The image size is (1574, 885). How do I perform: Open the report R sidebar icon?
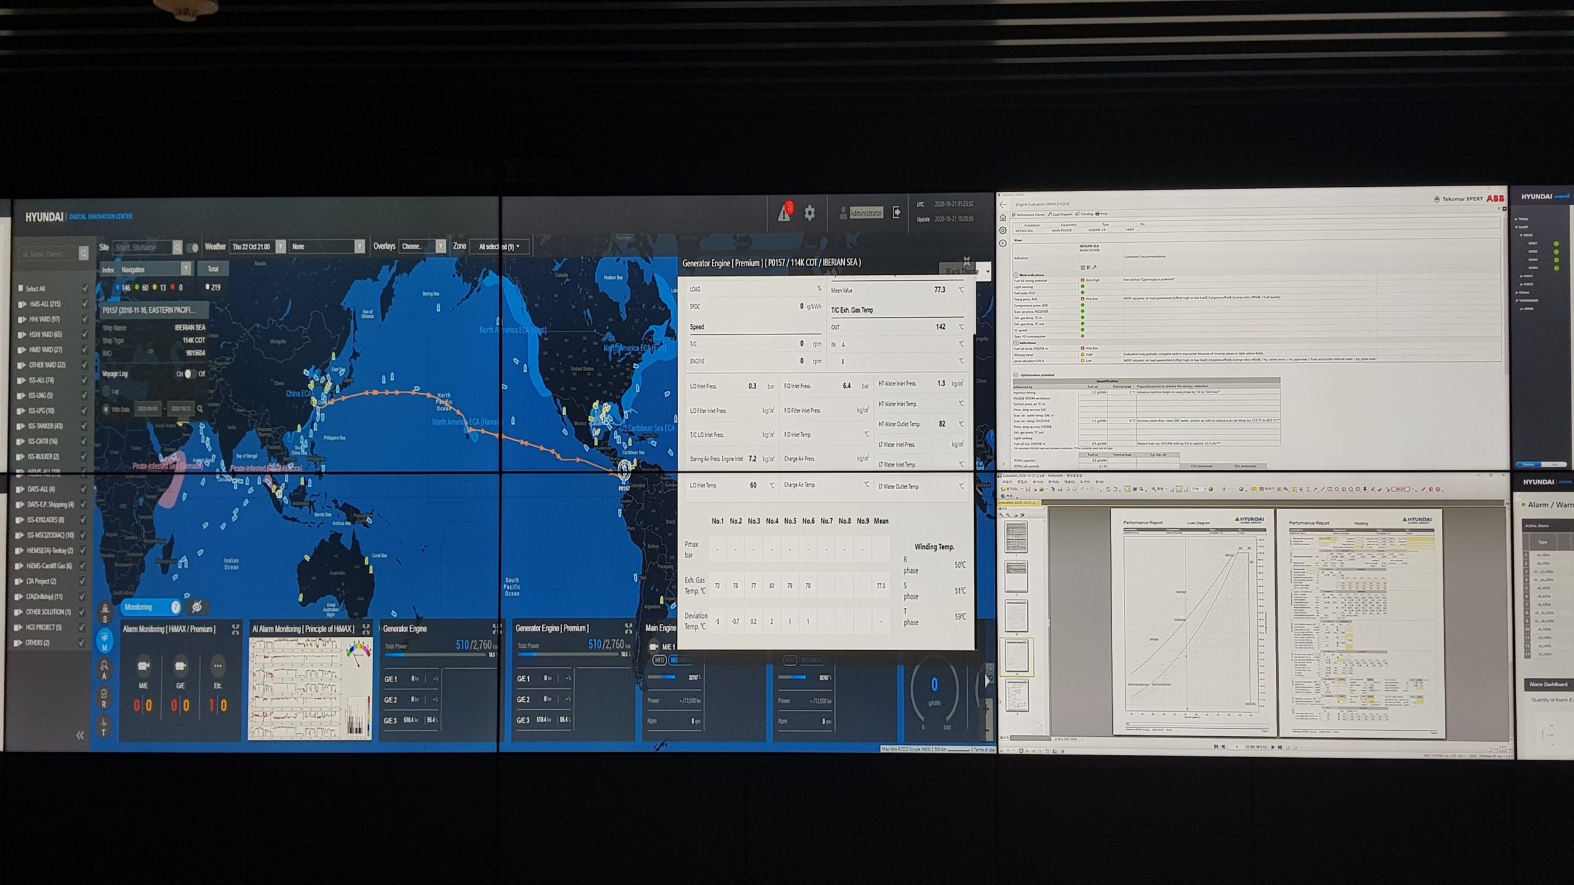[104, 698]
